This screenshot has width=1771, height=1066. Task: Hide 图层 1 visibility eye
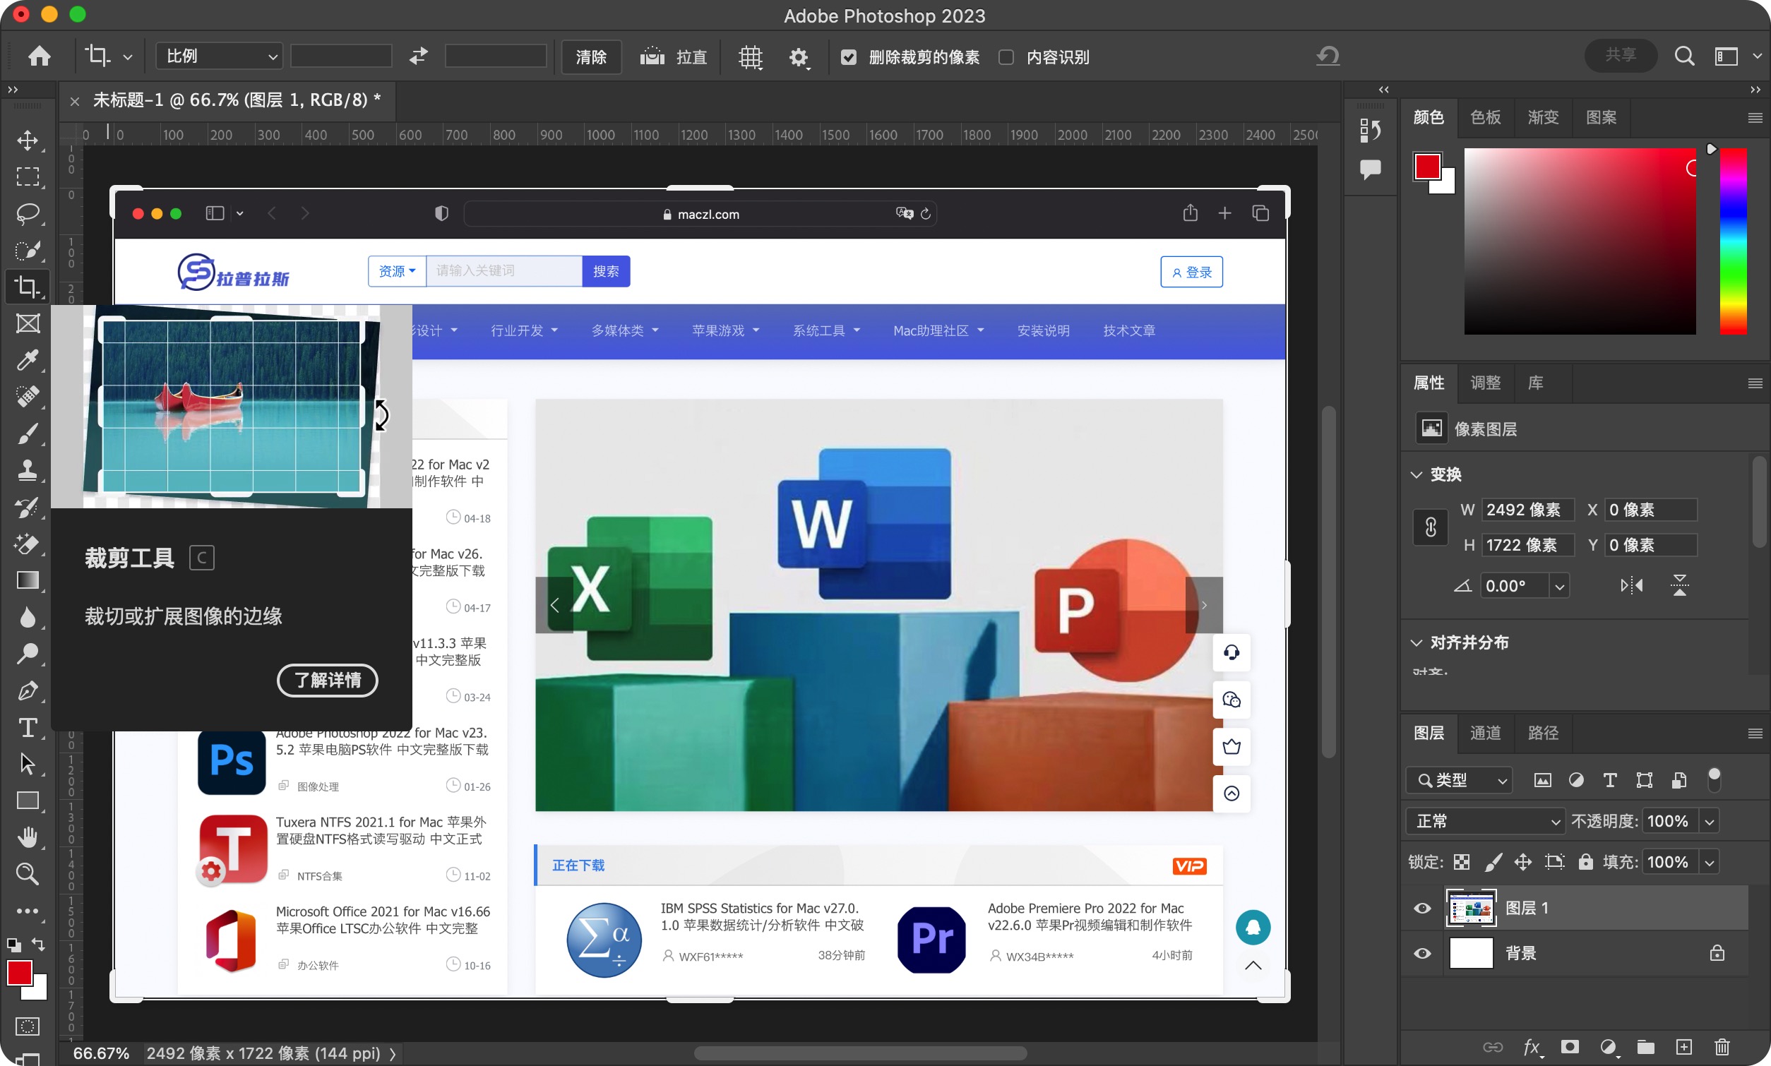pyautogui.click(x=1422, y=908)
